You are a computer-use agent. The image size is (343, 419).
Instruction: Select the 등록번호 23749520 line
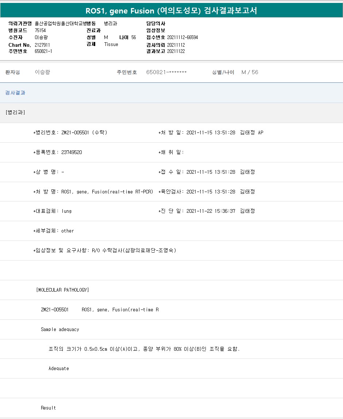(58, 152)
